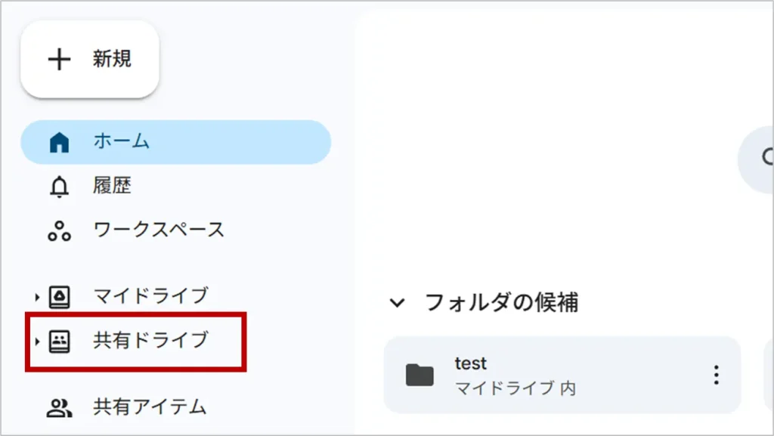774x436 pixels.
Task: Expand the 共有ドライブ tree arrow
Action: pyautogui.click(x=37, y=342)
